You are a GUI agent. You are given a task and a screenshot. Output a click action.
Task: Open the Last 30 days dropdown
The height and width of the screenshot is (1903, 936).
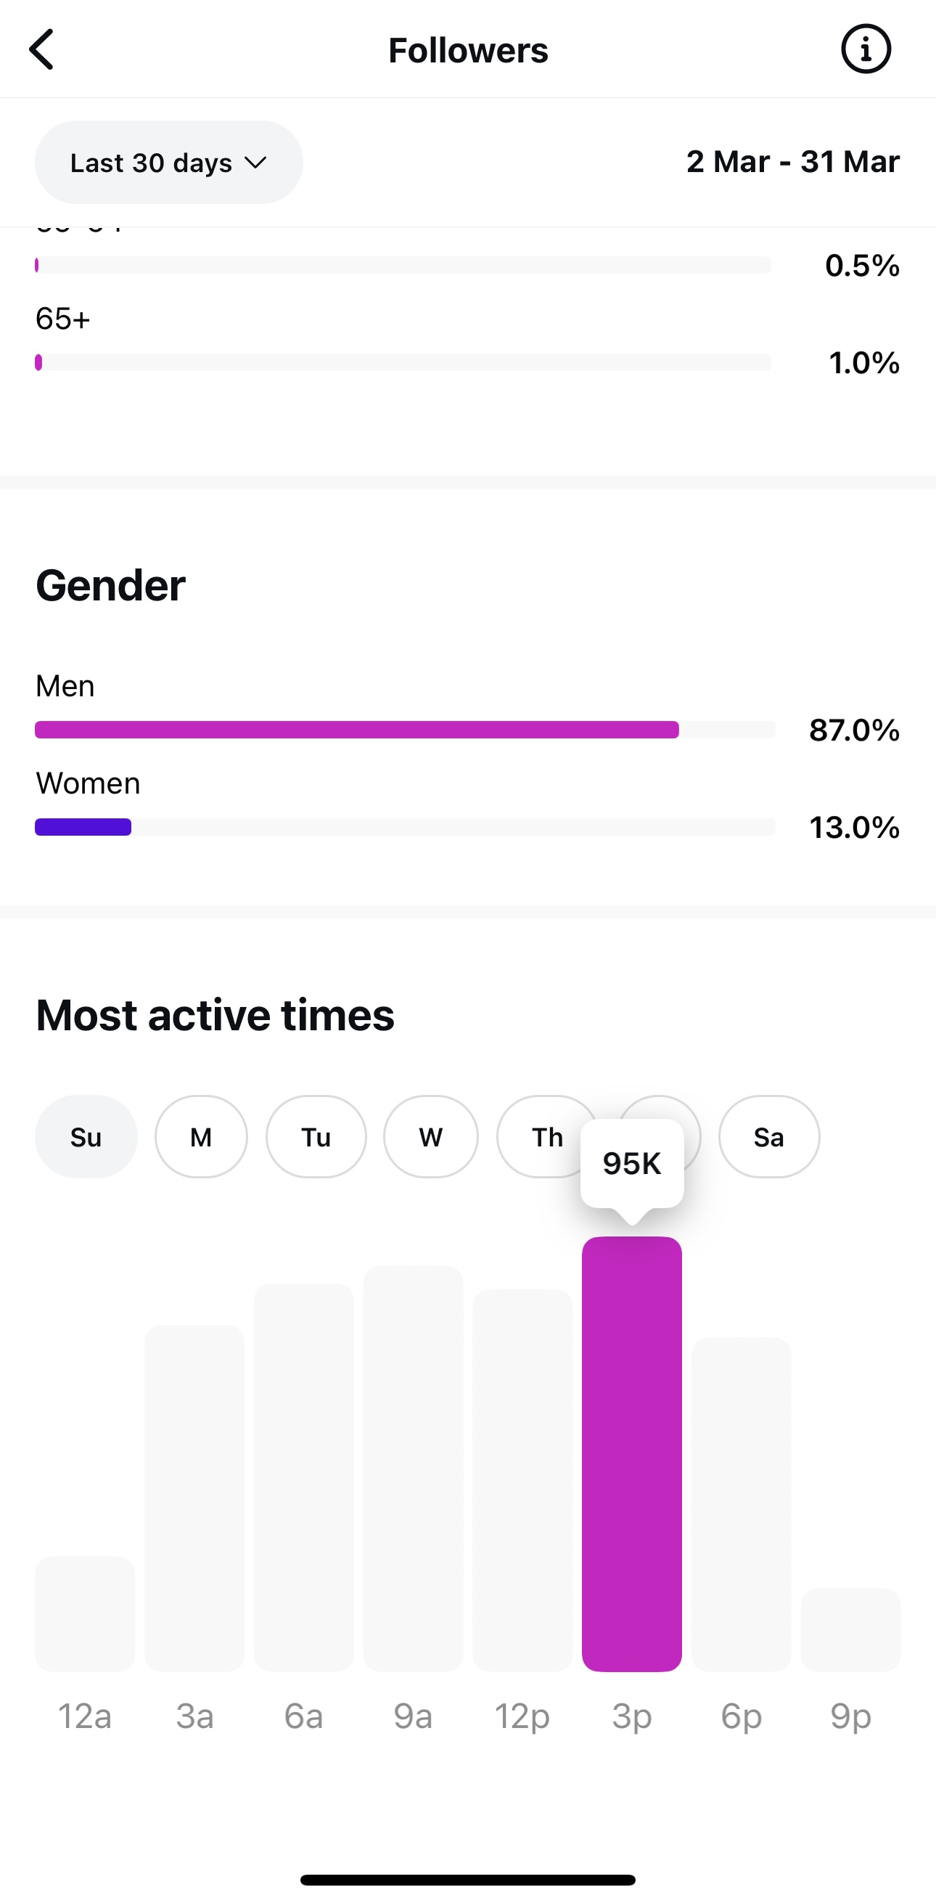point(168,163)
